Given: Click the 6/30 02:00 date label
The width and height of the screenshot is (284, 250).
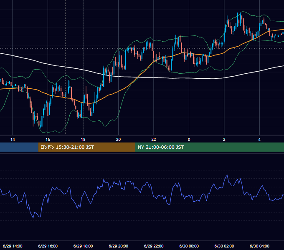Looking at the screenshot, I should tap(224, 246).
